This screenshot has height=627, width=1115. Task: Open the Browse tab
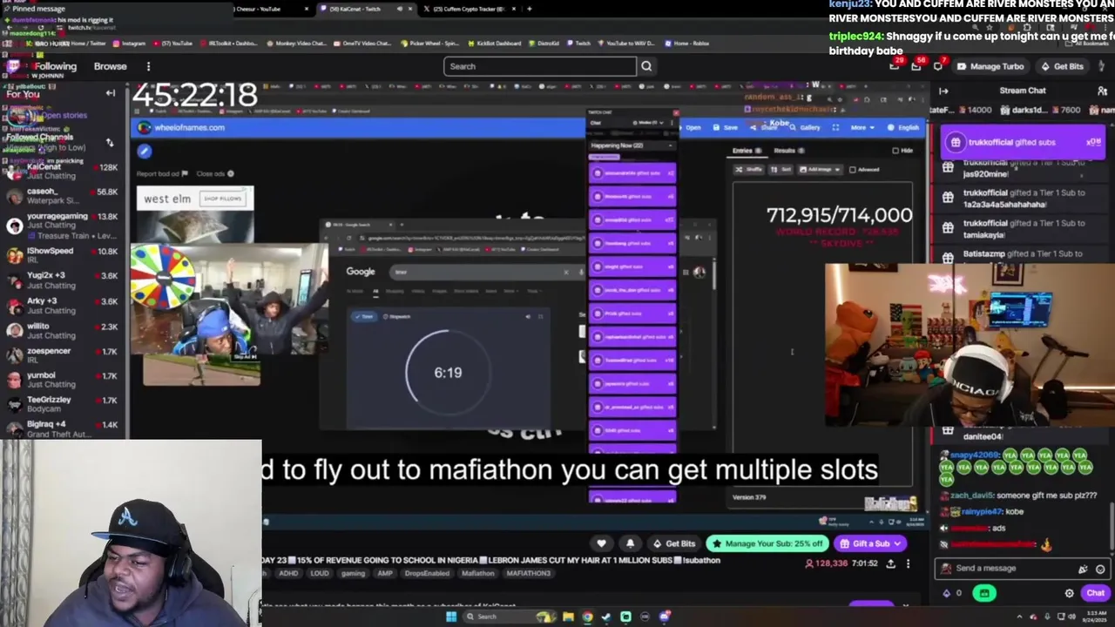[111, 66]
